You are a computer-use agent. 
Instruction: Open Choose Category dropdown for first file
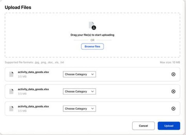click(x=79, y=74)
